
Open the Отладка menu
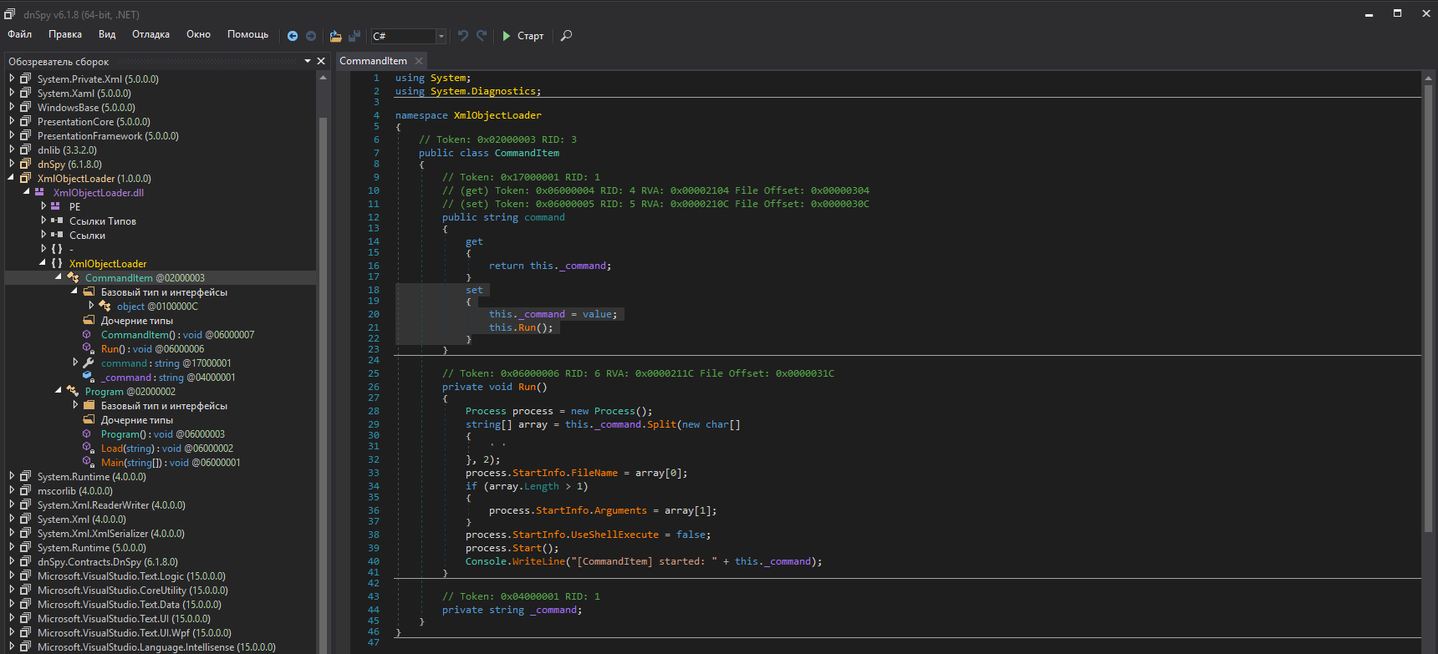[150, 34]
